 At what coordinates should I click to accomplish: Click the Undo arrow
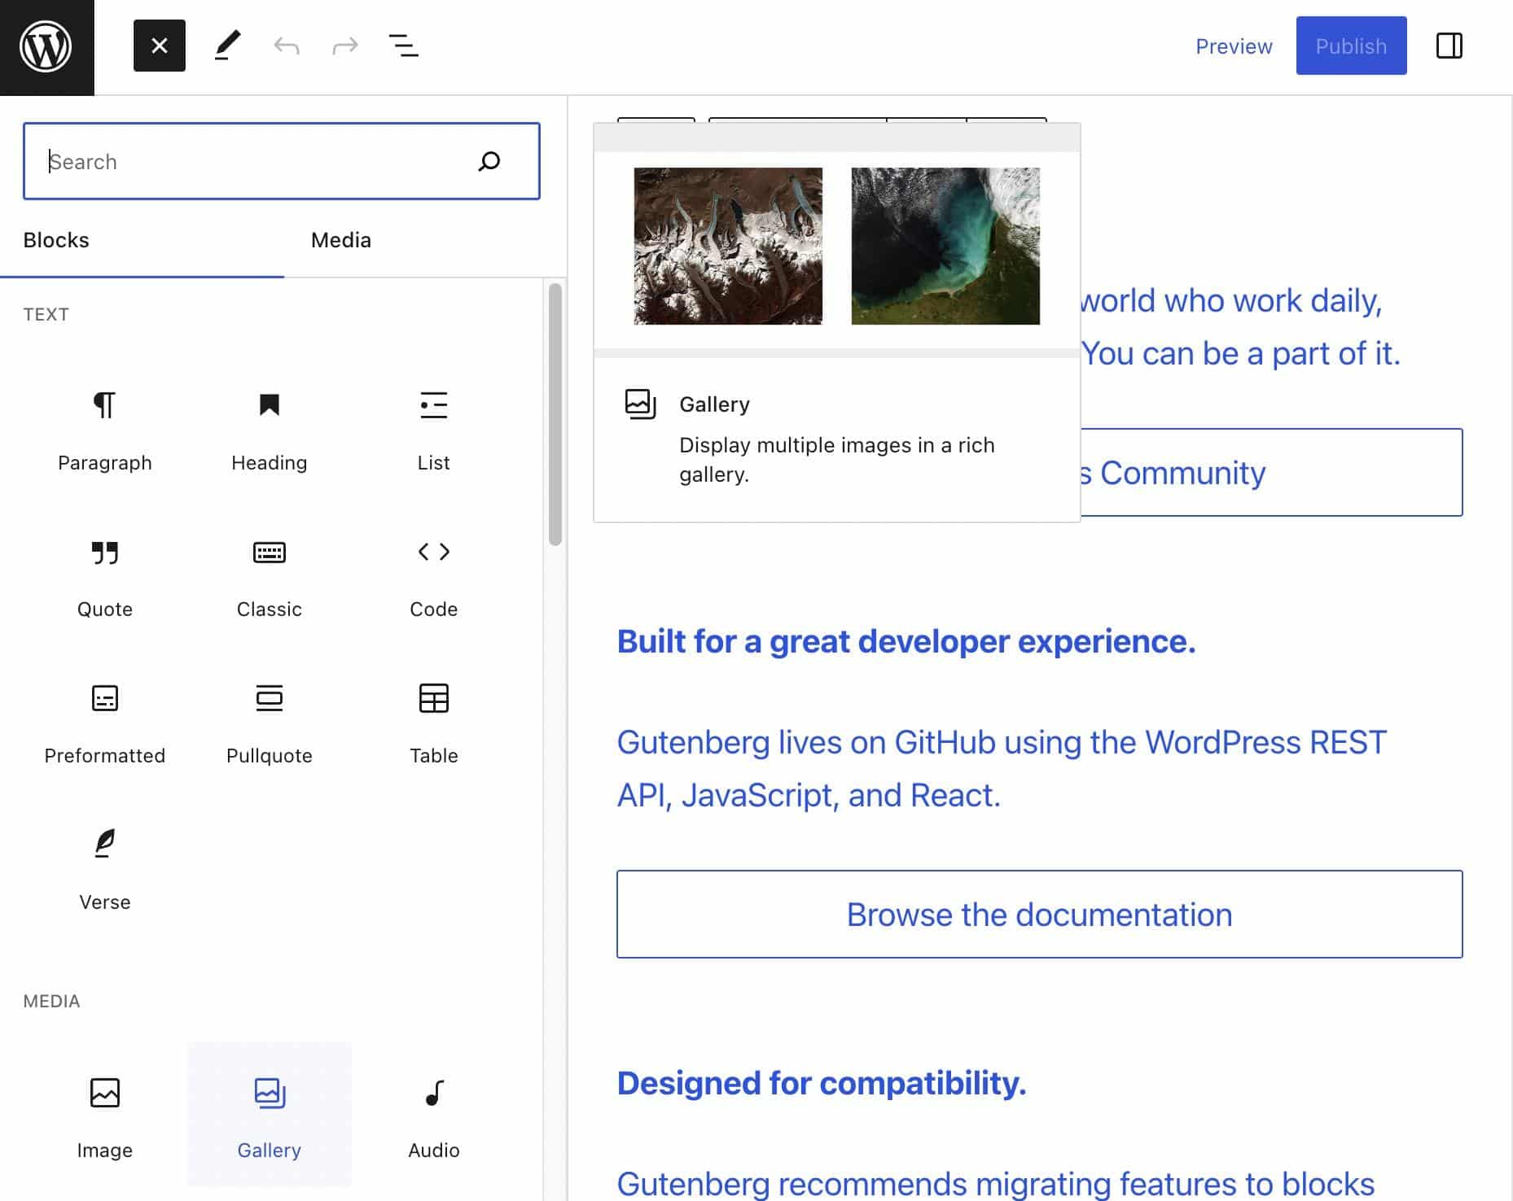coord(287,46)
